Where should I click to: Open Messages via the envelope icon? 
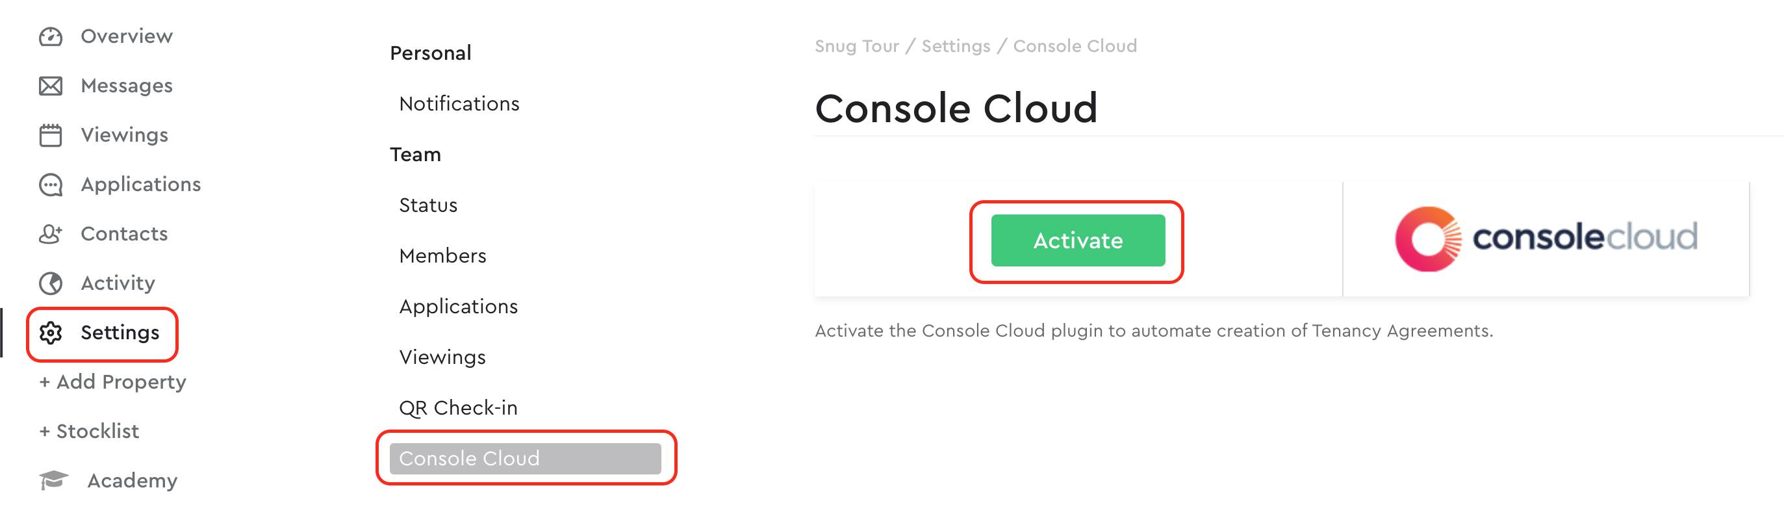(51, 86)
